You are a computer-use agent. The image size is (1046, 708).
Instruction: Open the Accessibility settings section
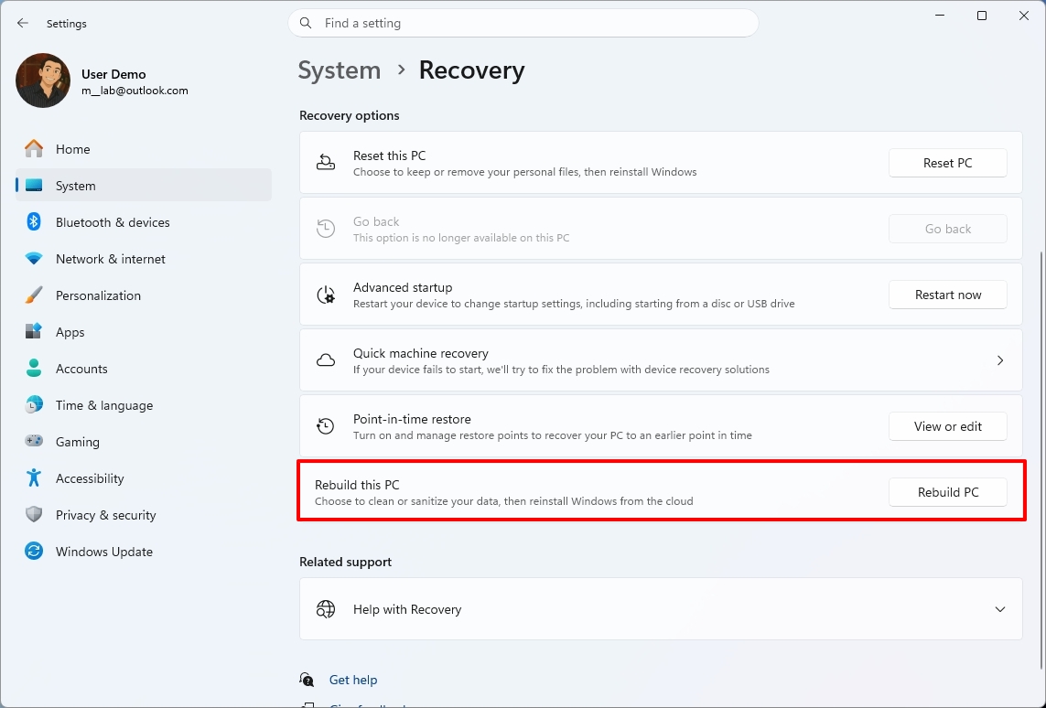tap(144, 478)
